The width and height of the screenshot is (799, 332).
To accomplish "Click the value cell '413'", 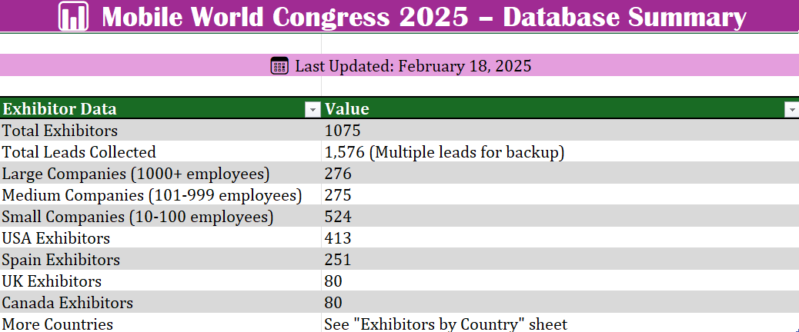I will point(560,237).
